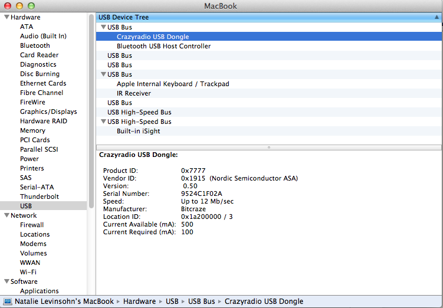Click the sidebar vertical scrollbar

(91, 111)
